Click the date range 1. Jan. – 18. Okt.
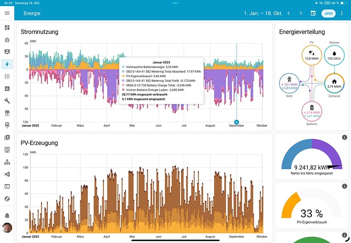The width and height of the screenshot is (351, 243). tap(263, 13)
